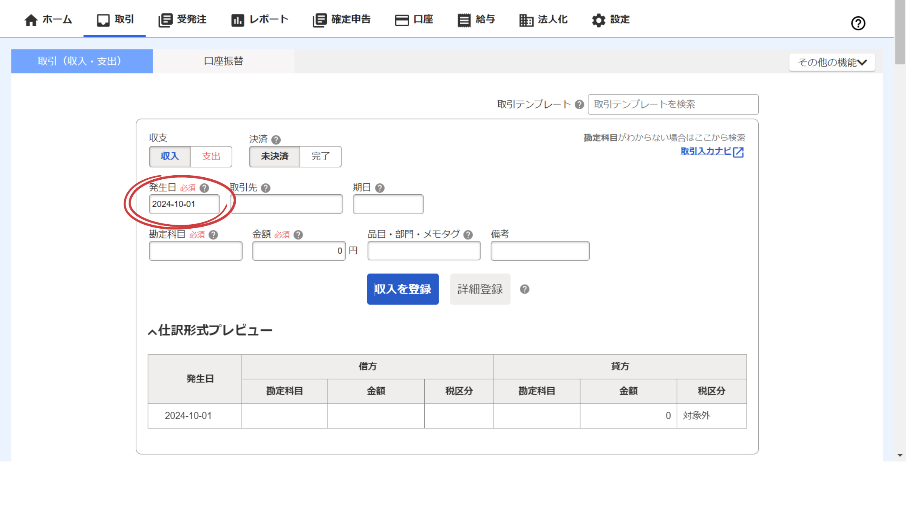Expand the その他の機能 menu
This screenshot has width=906, height=510.
832,62
